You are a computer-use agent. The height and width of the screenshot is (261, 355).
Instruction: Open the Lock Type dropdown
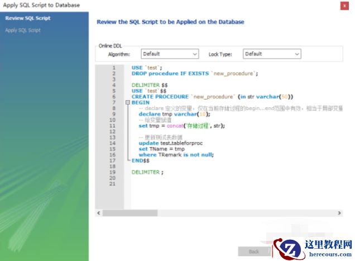tap(272, 54)
